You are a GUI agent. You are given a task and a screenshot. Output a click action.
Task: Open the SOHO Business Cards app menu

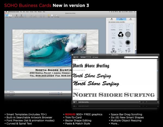click(13, 12)
